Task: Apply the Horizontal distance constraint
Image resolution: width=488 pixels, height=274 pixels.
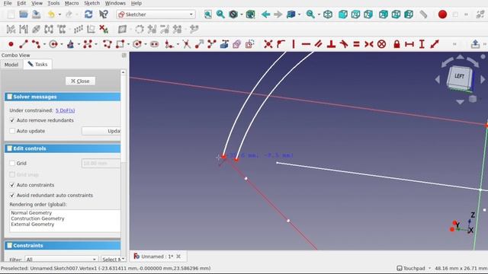Action: pos(409,44)
